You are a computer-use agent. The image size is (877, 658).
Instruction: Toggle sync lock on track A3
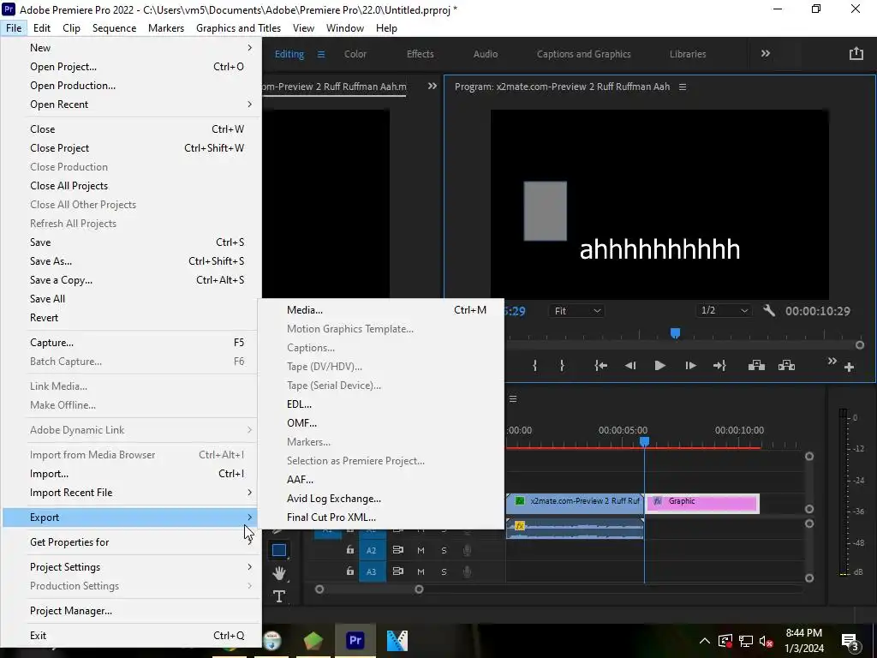click(397, 571)
